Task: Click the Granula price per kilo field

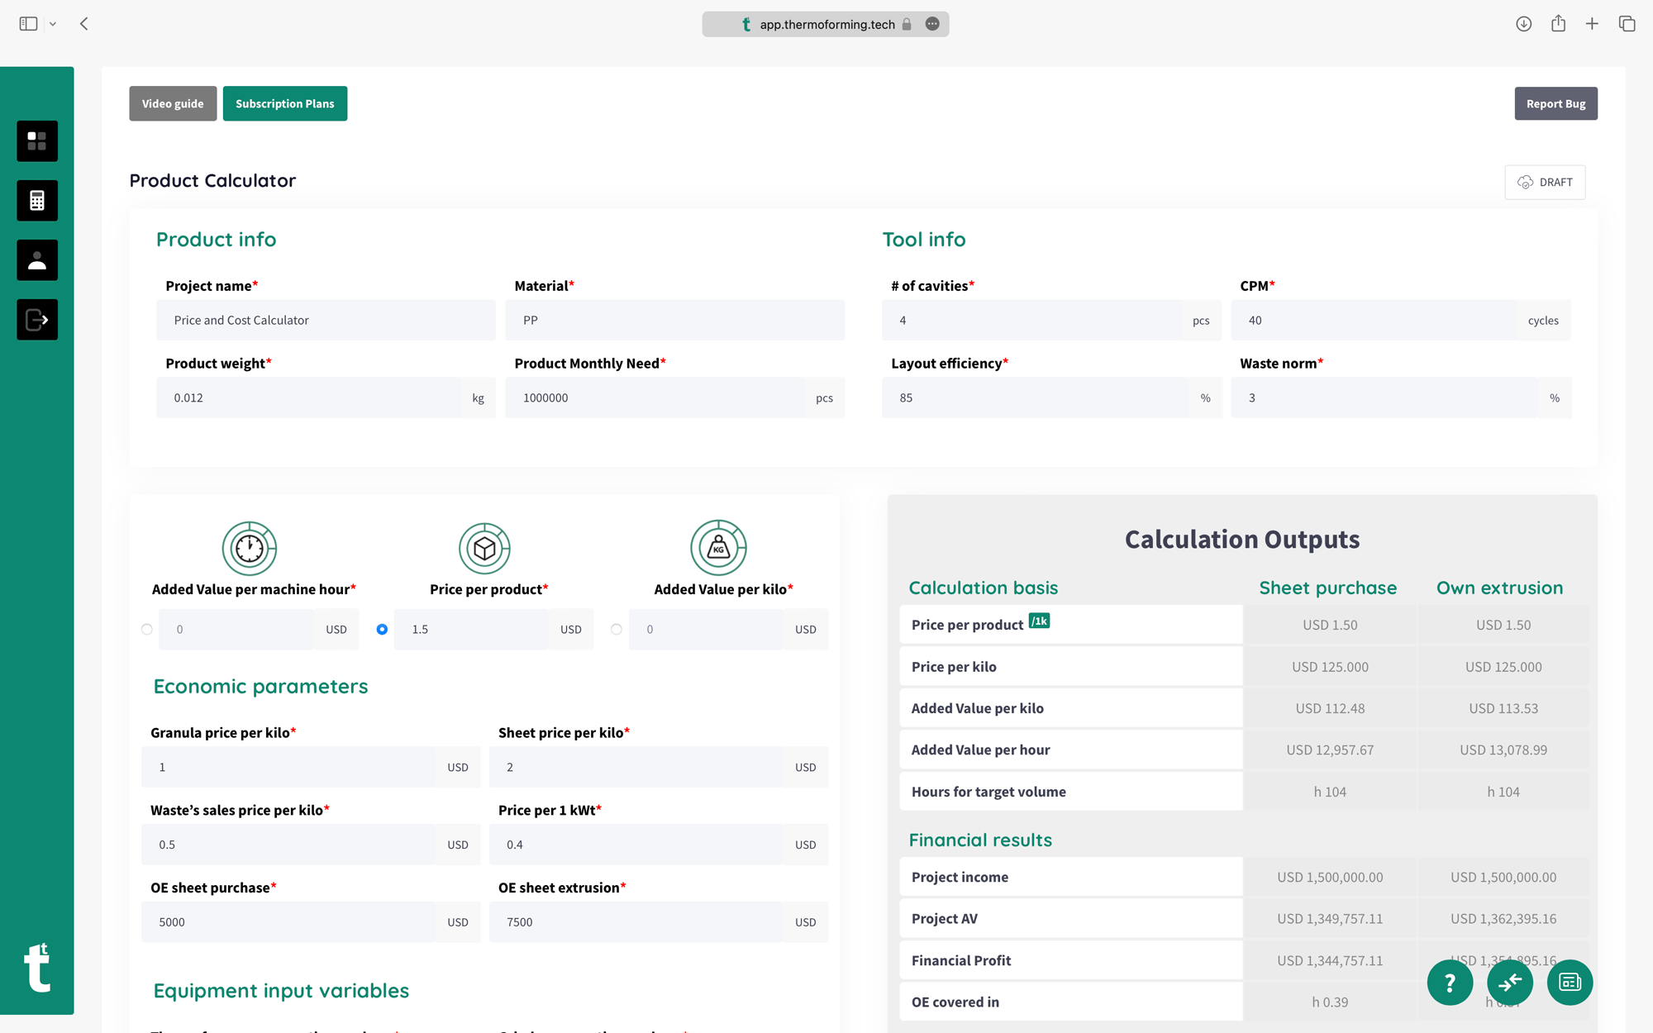Action: coord(288,768)
